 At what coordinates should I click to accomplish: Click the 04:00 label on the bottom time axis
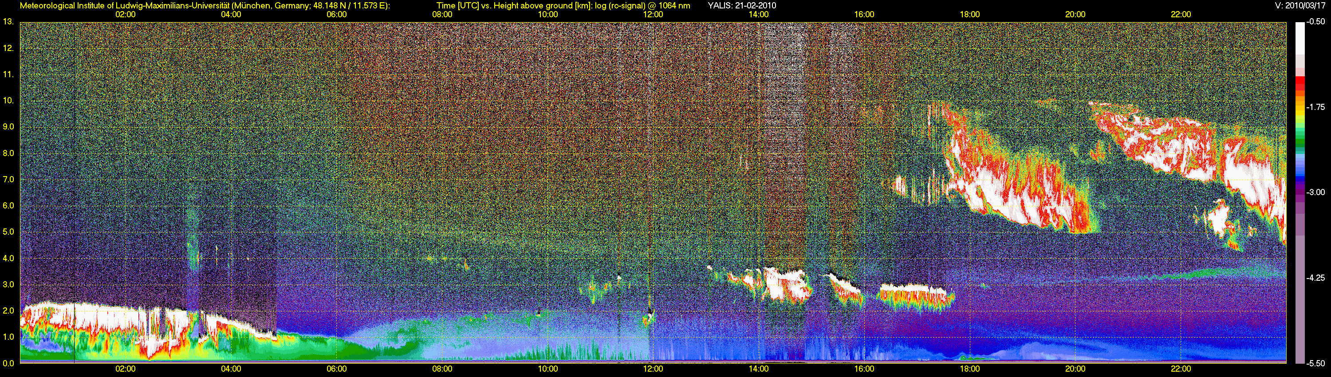[x=231, y=369]
